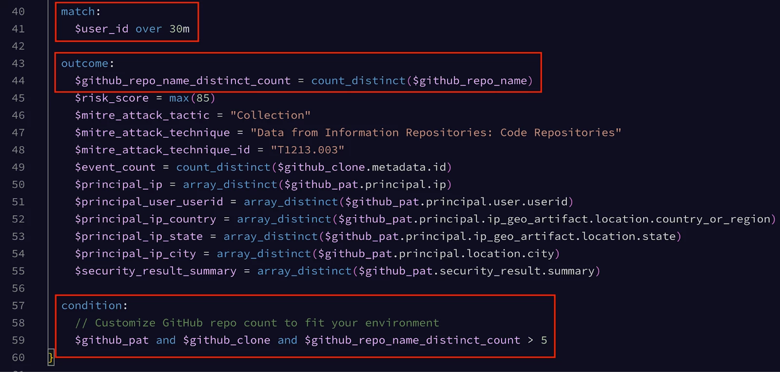Click the '$principal_ip_city' variable

click(x=135, y=254)
